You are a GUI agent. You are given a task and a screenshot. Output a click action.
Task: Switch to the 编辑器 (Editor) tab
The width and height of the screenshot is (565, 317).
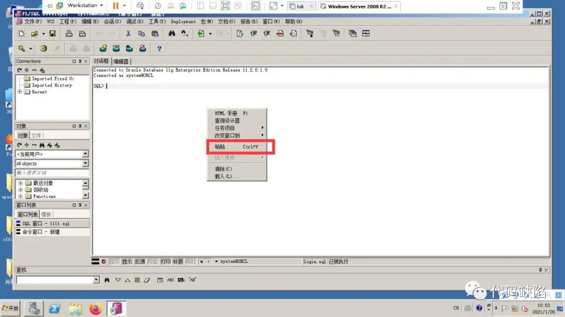pyautogui.click(x=121, y=62)
